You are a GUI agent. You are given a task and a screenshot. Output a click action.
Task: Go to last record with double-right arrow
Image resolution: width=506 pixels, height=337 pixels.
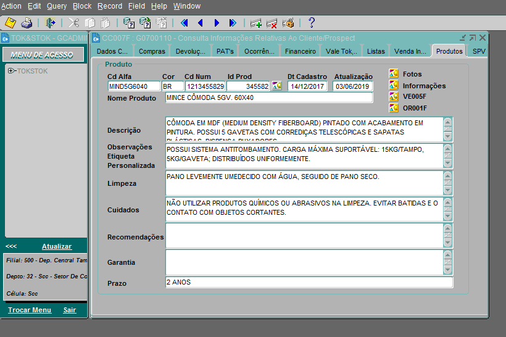tap(233, 23)
